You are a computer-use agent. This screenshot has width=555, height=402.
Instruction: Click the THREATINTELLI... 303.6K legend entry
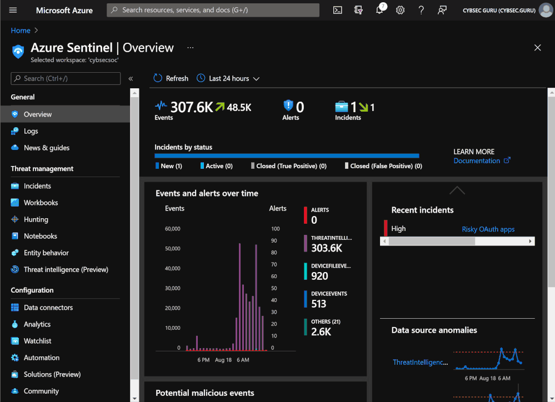(x=328, y=244)
